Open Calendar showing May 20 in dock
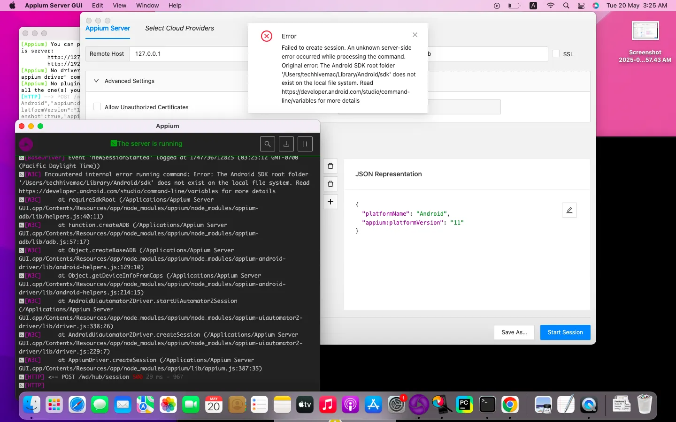The image size is (676, 422). pos(214,404)
